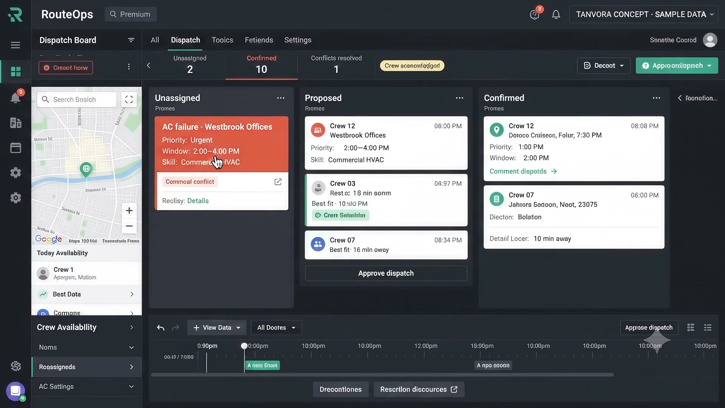Click the undo arrow in timeline toolbar

coord(160,328)
